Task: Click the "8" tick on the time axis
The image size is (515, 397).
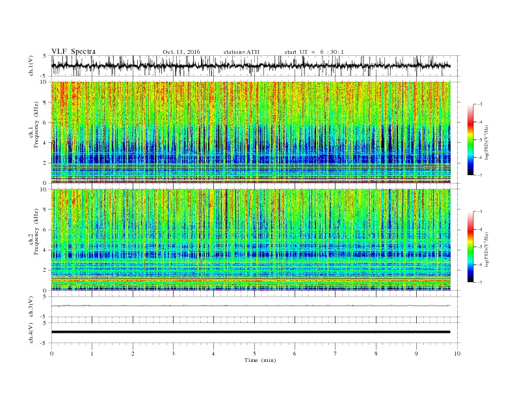Action: pos(376,354)
